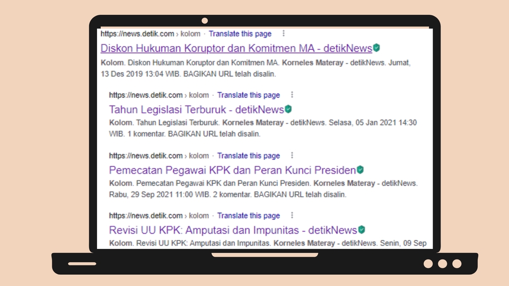
Task: Open more options for 'Pemecatan Pegawai KPK' result
Action: tap(292, 155)
